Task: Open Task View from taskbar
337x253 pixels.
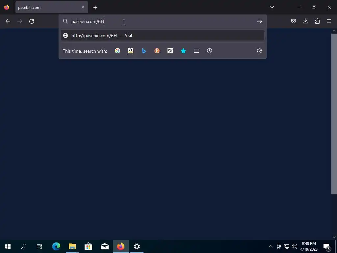Action: tap(39, 246)
